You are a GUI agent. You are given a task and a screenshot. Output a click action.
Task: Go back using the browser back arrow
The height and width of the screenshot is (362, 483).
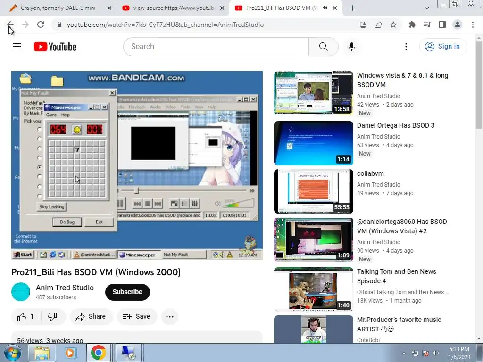point(10,25)
